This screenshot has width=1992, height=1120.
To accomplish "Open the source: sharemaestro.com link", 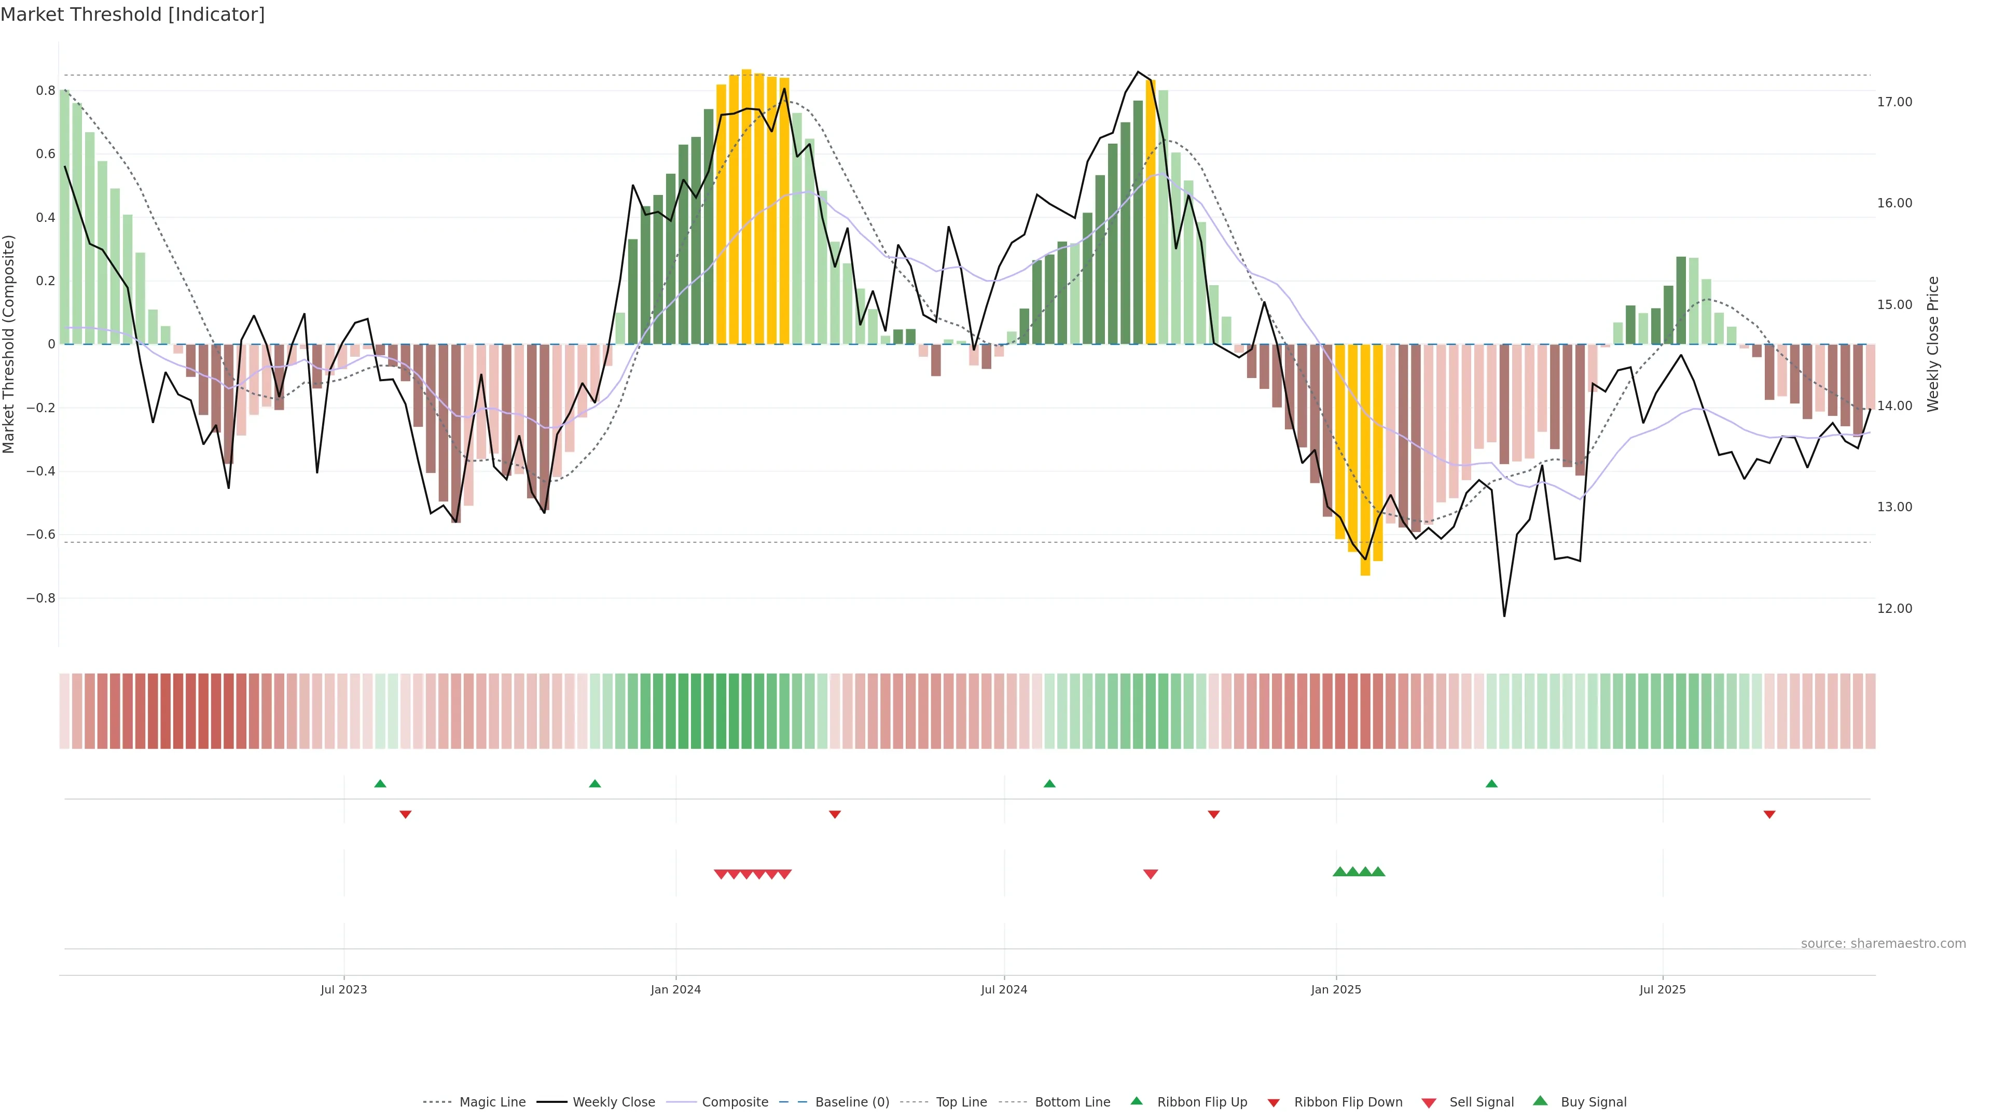I will pyautogui.click(x=1883, y=944).
